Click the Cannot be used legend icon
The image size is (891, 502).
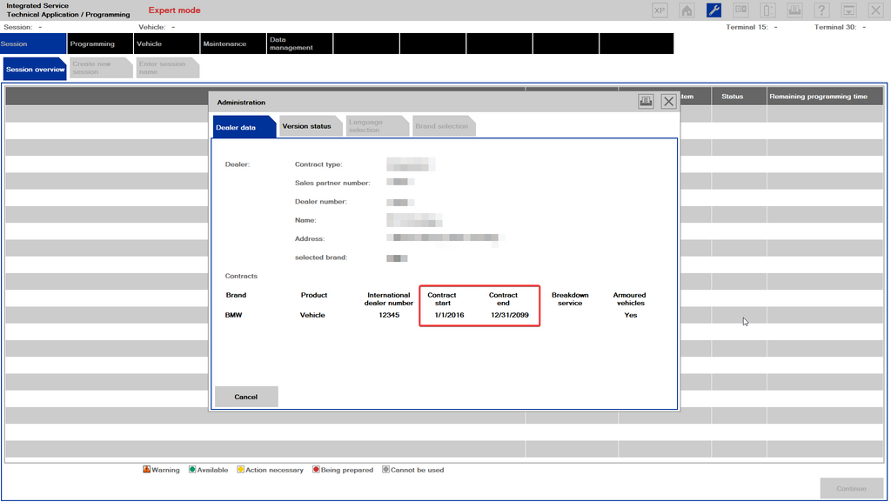pyautogui.click(x=385, y=470)
